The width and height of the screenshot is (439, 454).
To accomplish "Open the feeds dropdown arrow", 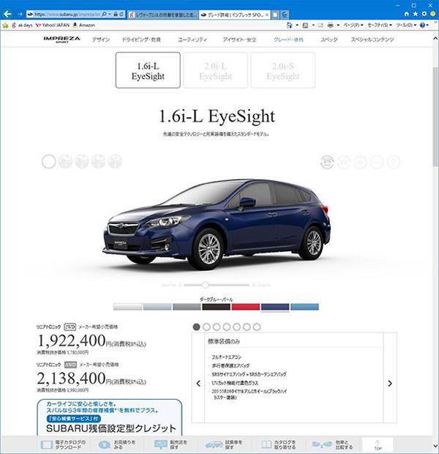I will [x=313, y=25].
